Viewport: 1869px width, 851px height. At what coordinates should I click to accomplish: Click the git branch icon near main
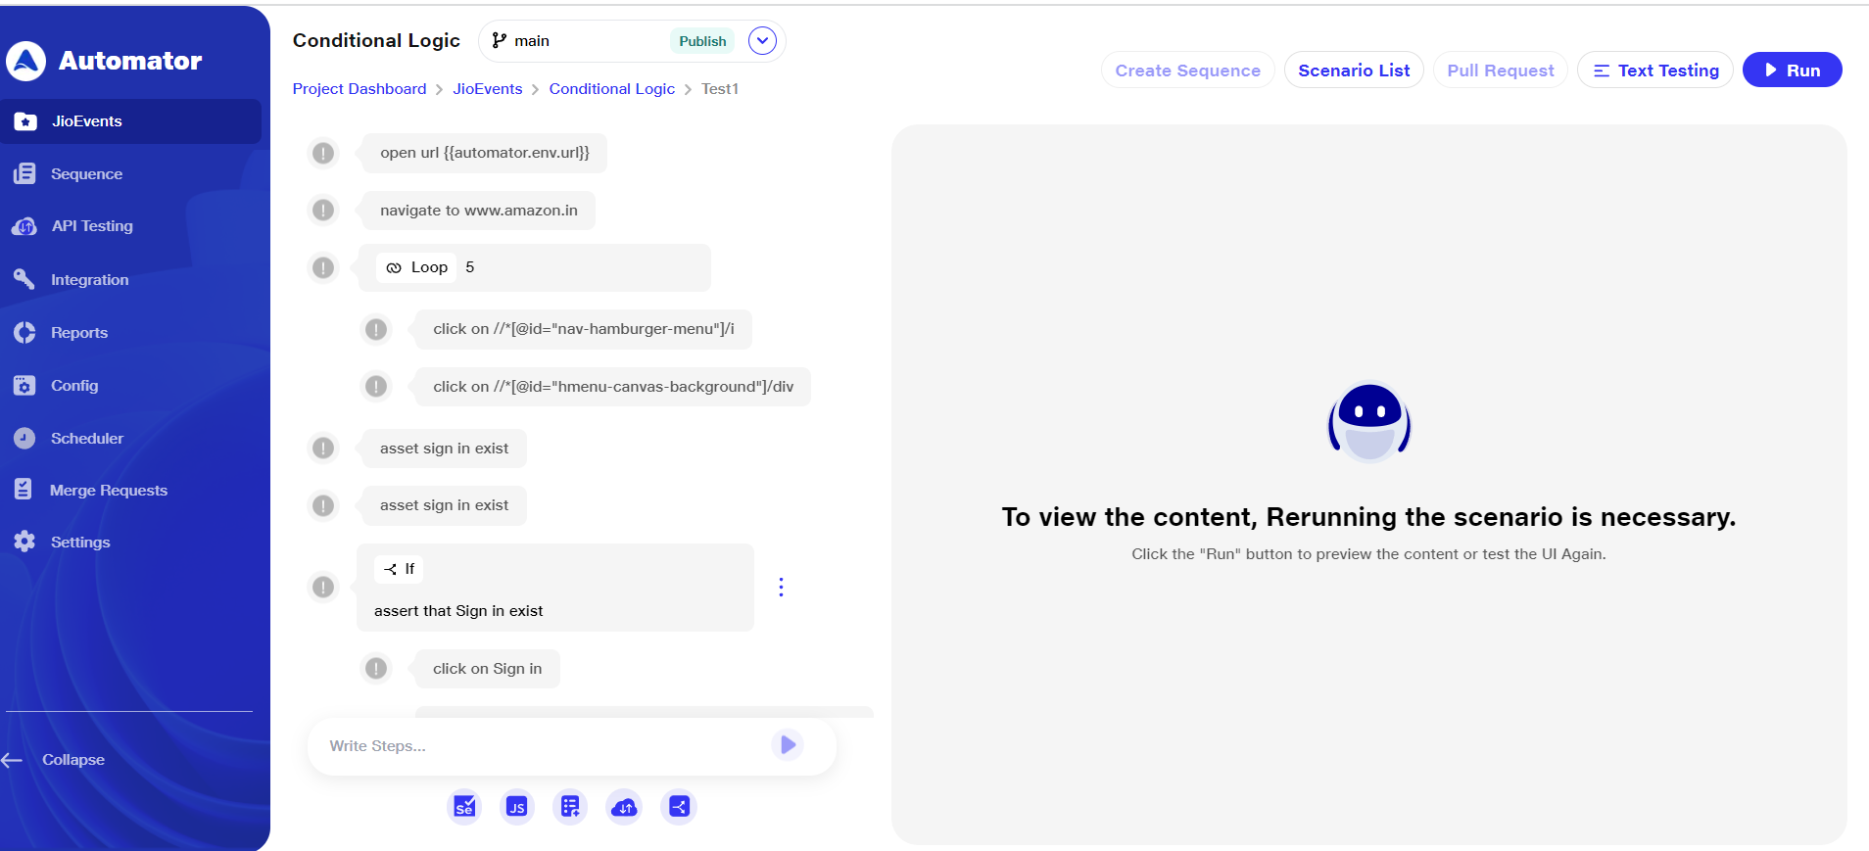(x=500, y=40)
